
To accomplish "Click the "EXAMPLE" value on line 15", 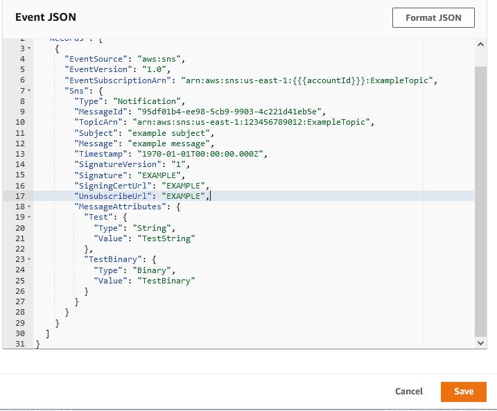I will pos(159,175).
